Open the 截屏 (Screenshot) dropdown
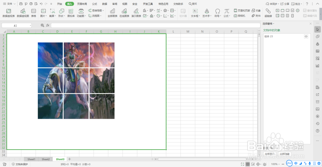This screenshot has height=167, width=322. 52,13
